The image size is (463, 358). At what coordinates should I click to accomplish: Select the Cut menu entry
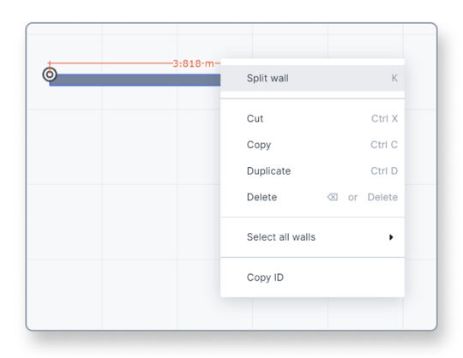pyautogui.click(x=312, y=118)
